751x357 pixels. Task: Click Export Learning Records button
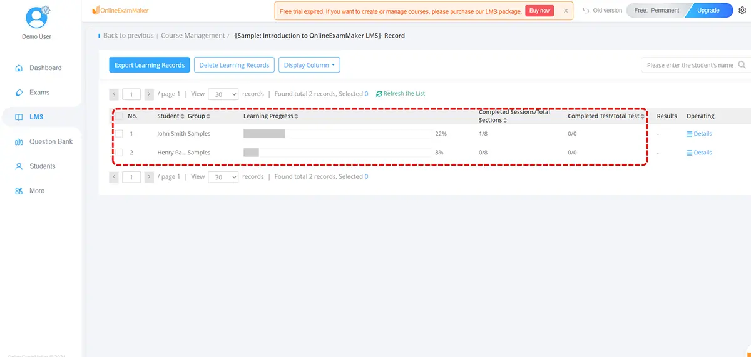click(150, 65)
